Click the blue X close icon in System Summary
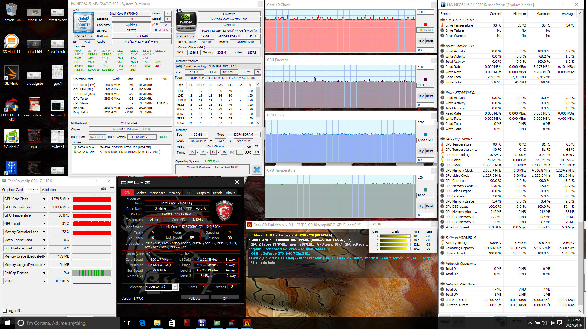 click(257, 170)
